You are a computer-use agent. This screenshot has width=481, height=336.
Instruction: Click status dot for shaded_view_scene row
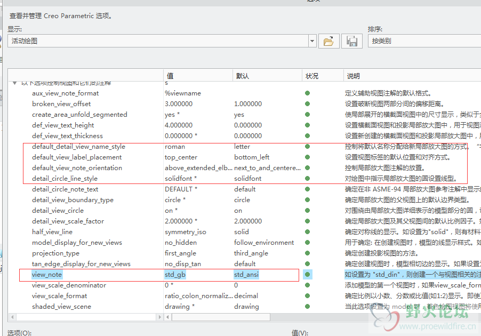click(x=307, y=307)
